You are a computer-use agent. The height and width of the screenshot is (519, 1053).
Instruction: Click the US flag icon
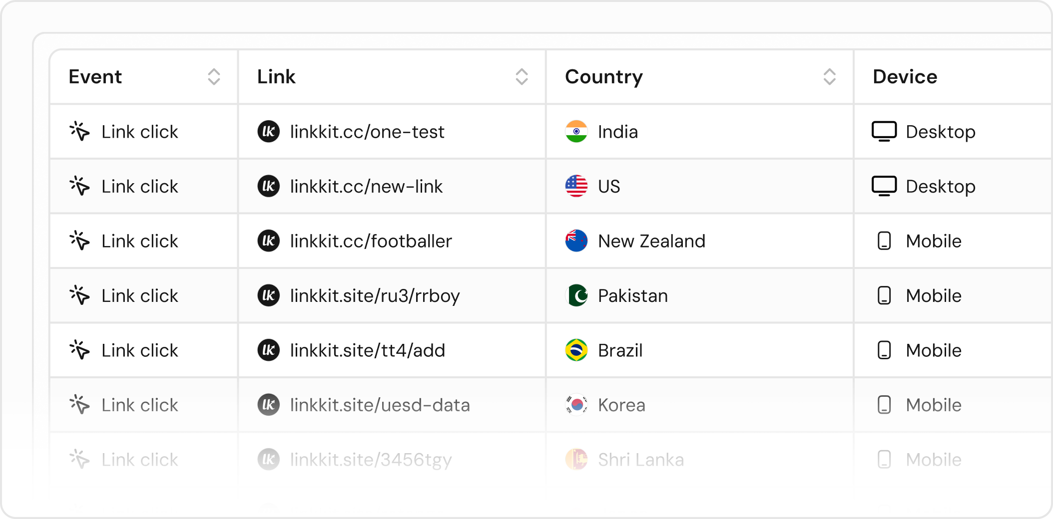pos(576,186)
